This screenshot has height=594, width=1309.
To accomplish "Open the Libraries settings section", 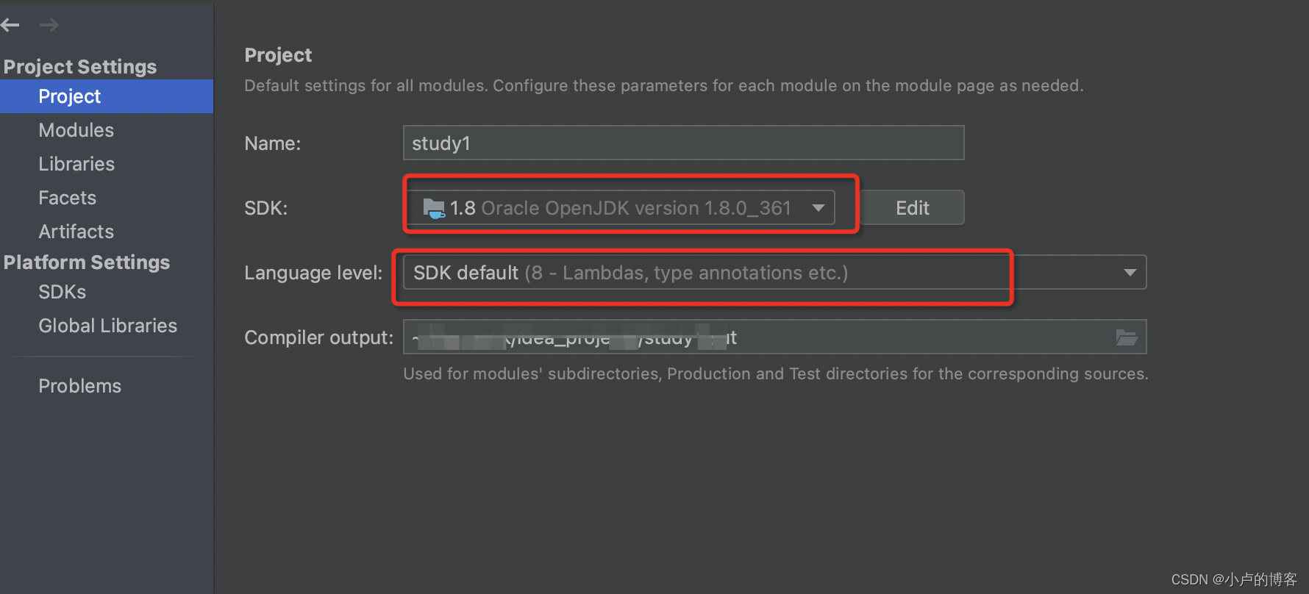I will (76, 163).
